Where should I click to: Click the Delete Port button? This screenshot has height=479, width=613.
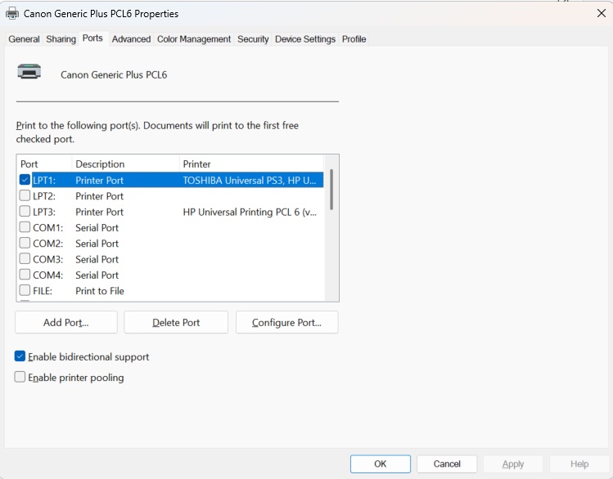[x=176, y=323]
